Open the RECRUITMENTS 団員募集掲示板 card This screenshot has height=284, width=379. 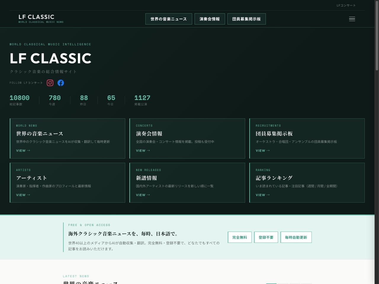(x=307, y=138)
